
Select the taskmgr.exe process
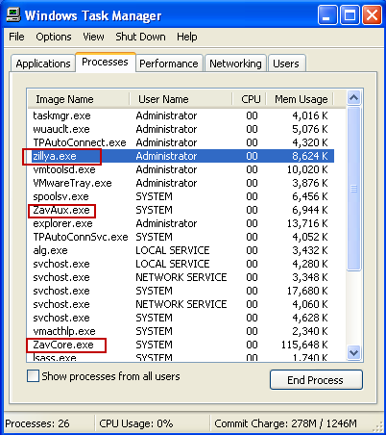[181, 115]
